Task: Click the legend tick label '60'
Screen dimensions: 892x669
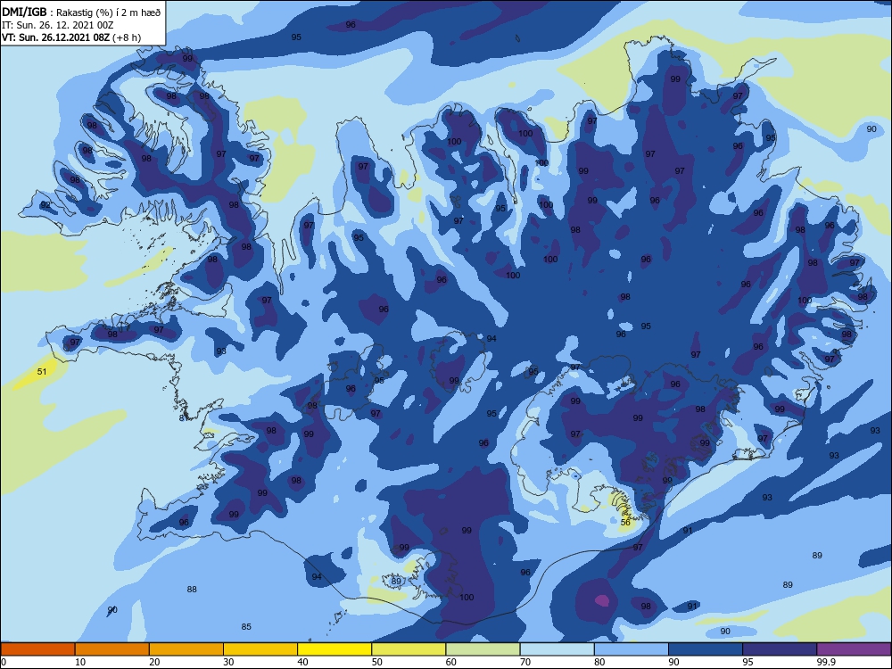Action: click(451, 662)
